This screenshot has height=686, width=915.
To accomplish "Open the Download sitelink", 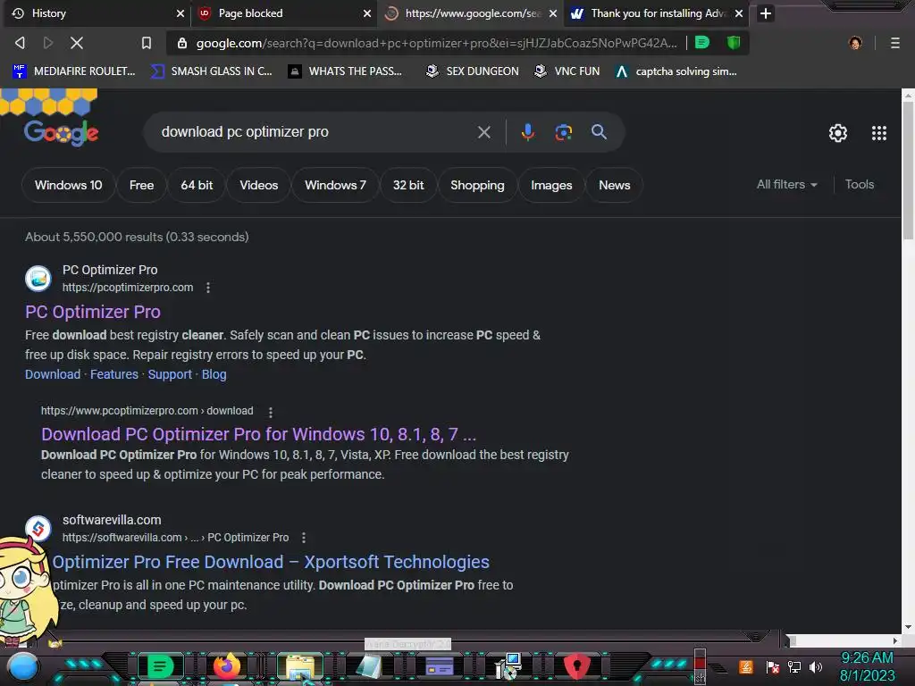I will pyautogui.click(x=53, y=374).
